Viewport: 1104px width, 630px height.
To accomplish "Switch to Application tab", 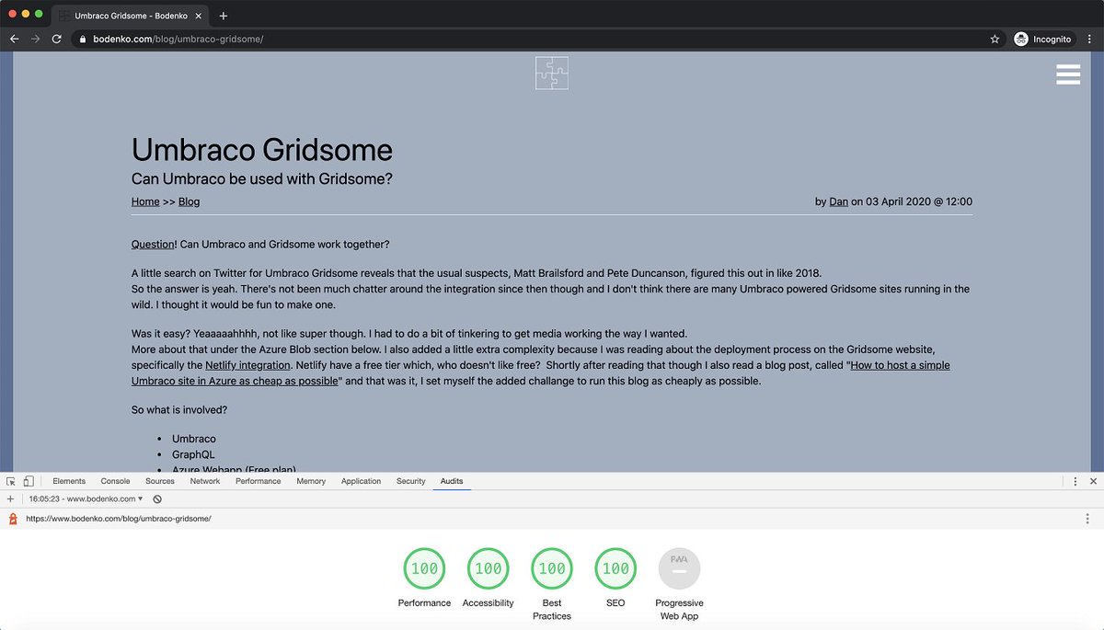I will (361, 481).
